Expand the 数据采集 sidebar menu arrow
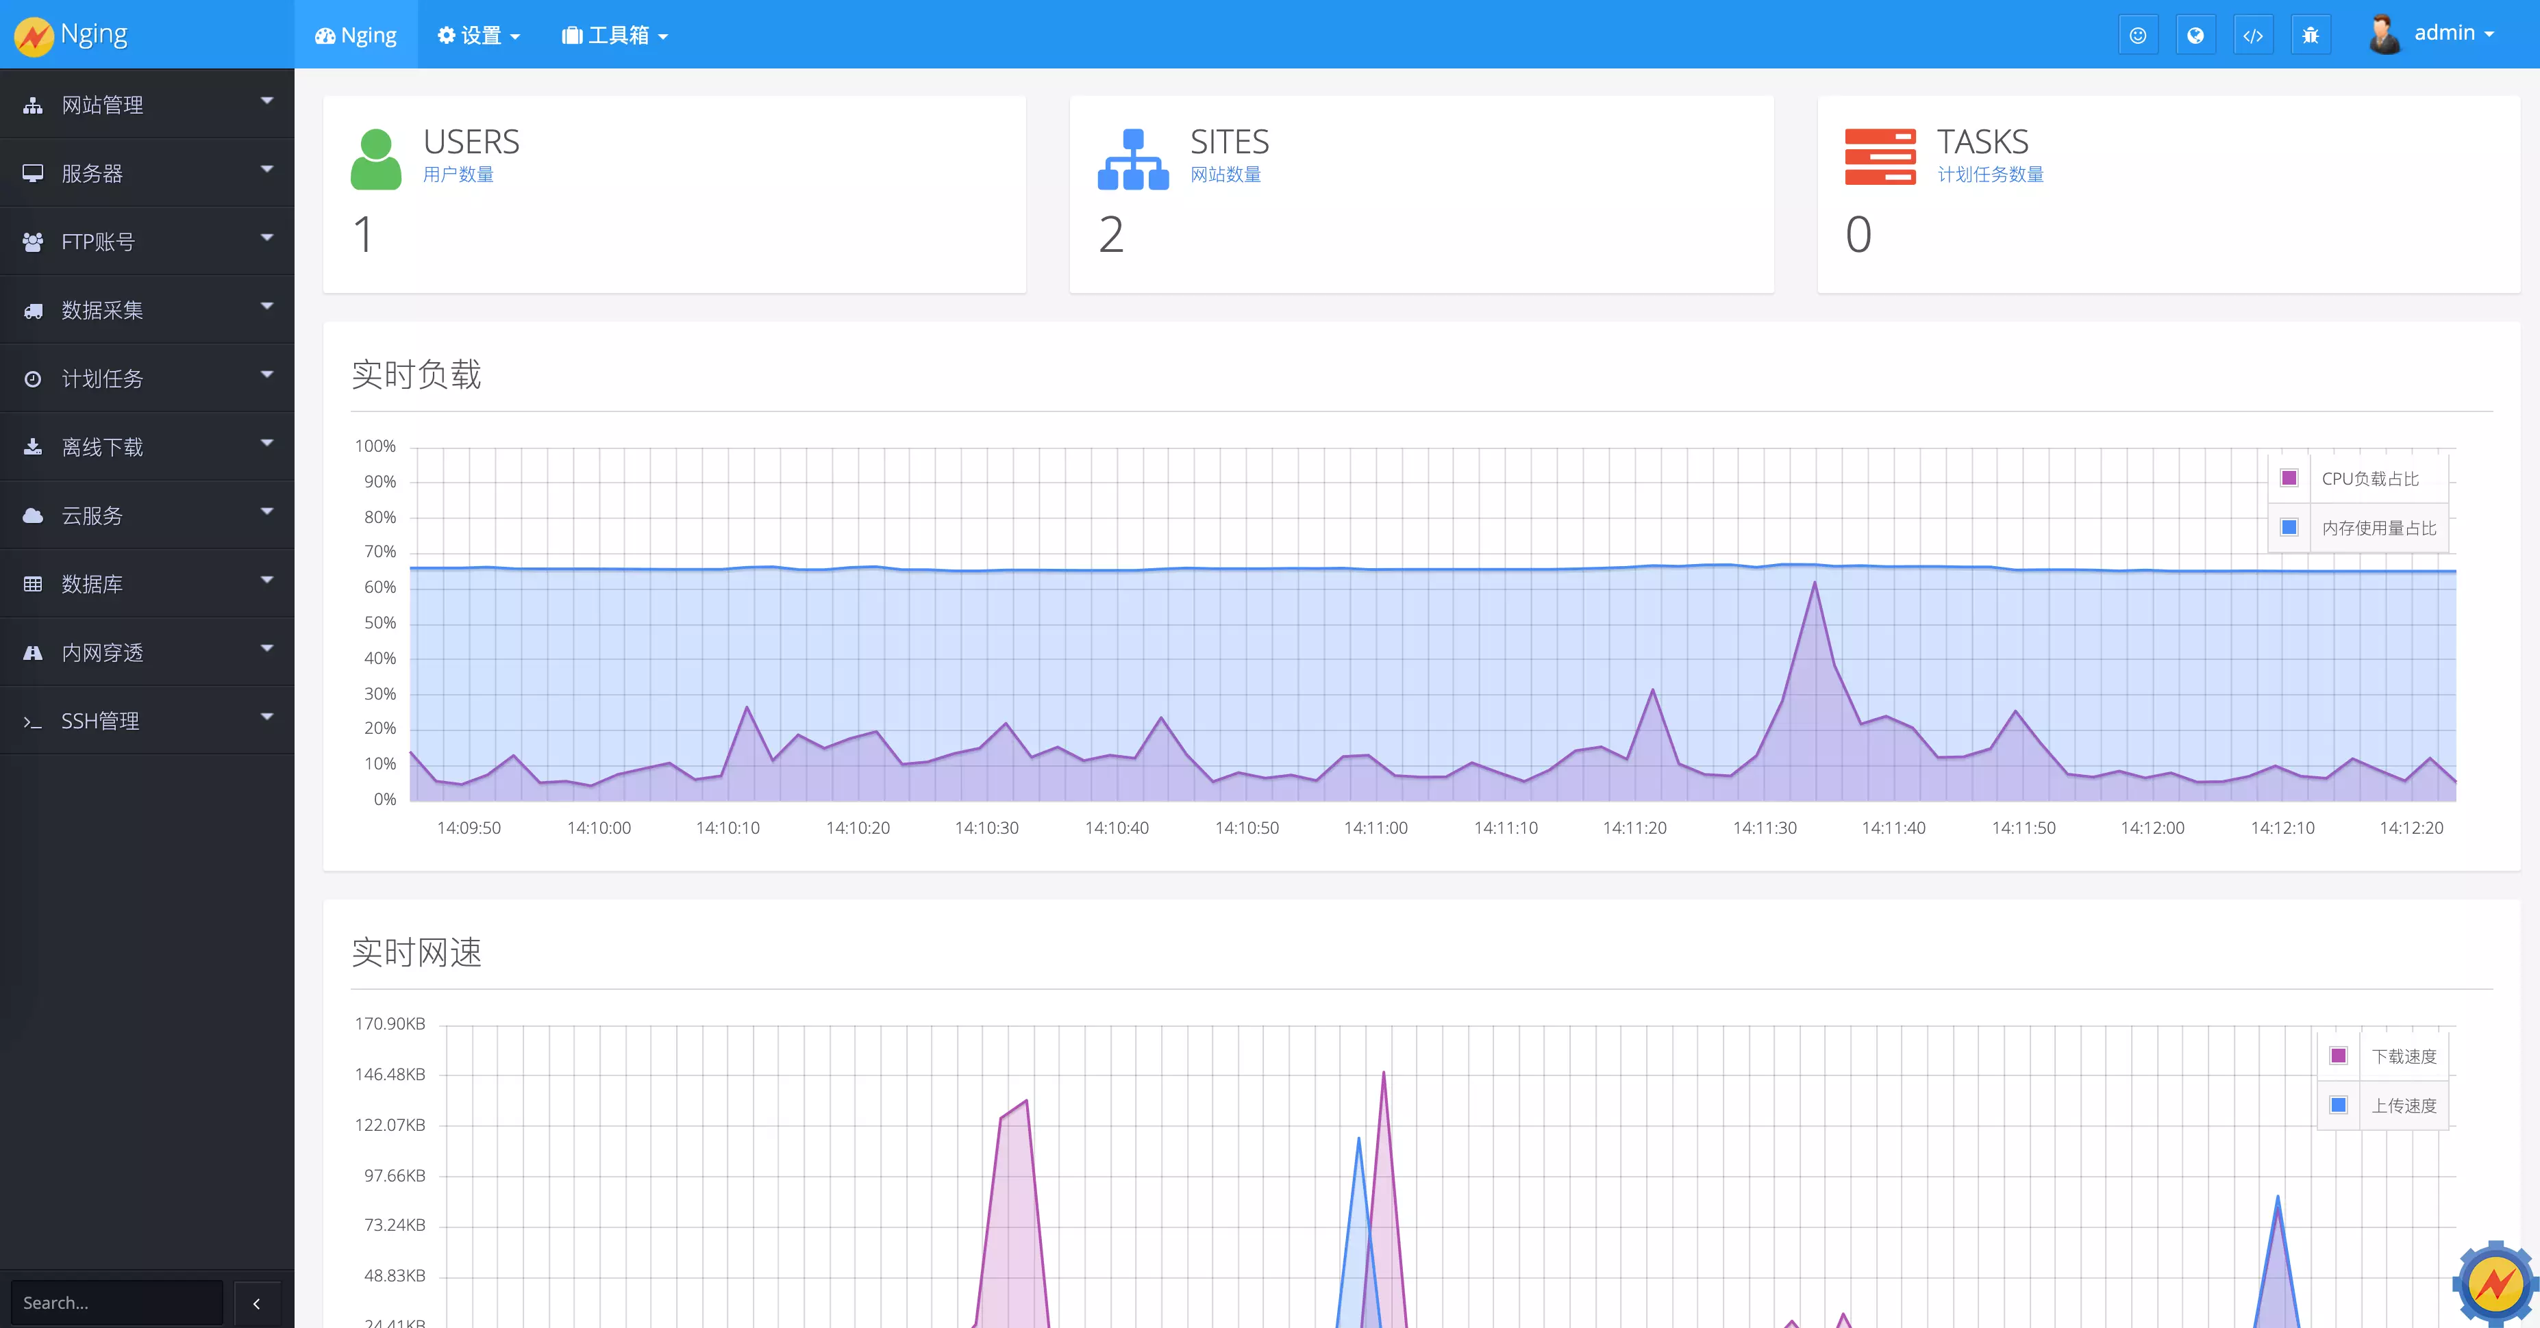This screenshot has width=2540, height=1328. click(266, 307)
